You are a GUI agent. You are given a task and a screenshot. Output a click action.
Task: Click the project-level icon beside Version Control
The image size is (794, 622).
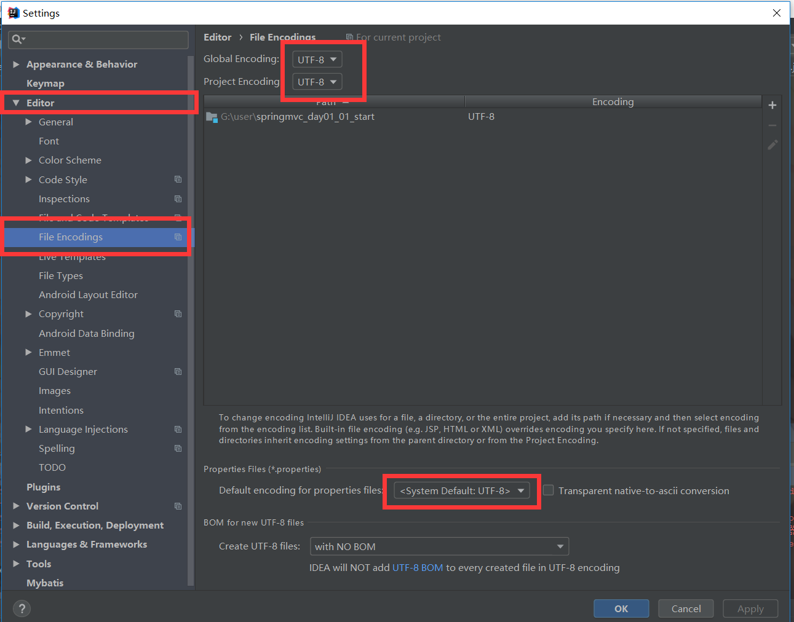178,506
